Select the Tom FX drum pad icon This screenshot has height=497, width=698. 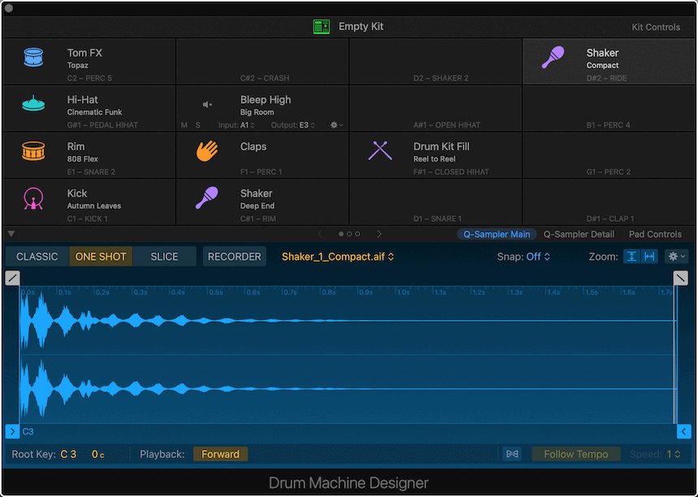tap(33, 58)
